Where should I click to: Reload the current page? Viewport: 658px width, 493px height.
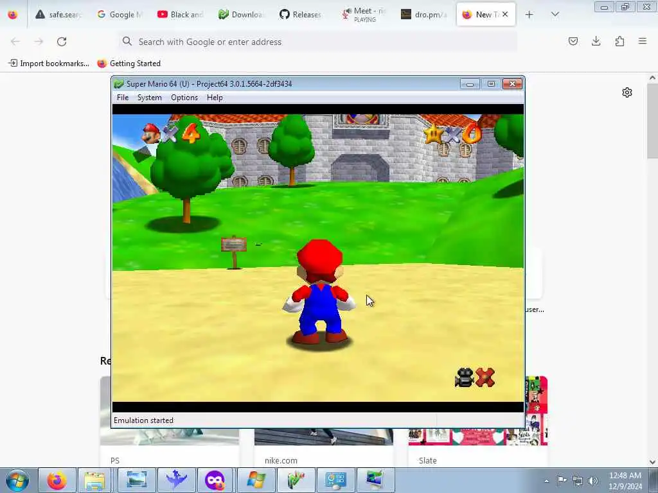click(62, 42)
